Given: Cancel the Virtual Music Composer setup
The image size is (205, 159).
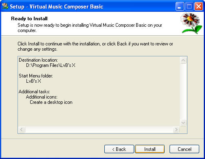Looking at the screenshot, I should [184, 149].
